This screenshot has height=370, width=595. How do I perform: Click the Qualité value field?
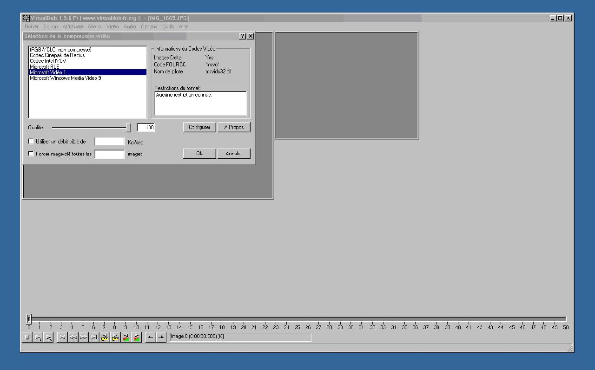pos(145,127)
